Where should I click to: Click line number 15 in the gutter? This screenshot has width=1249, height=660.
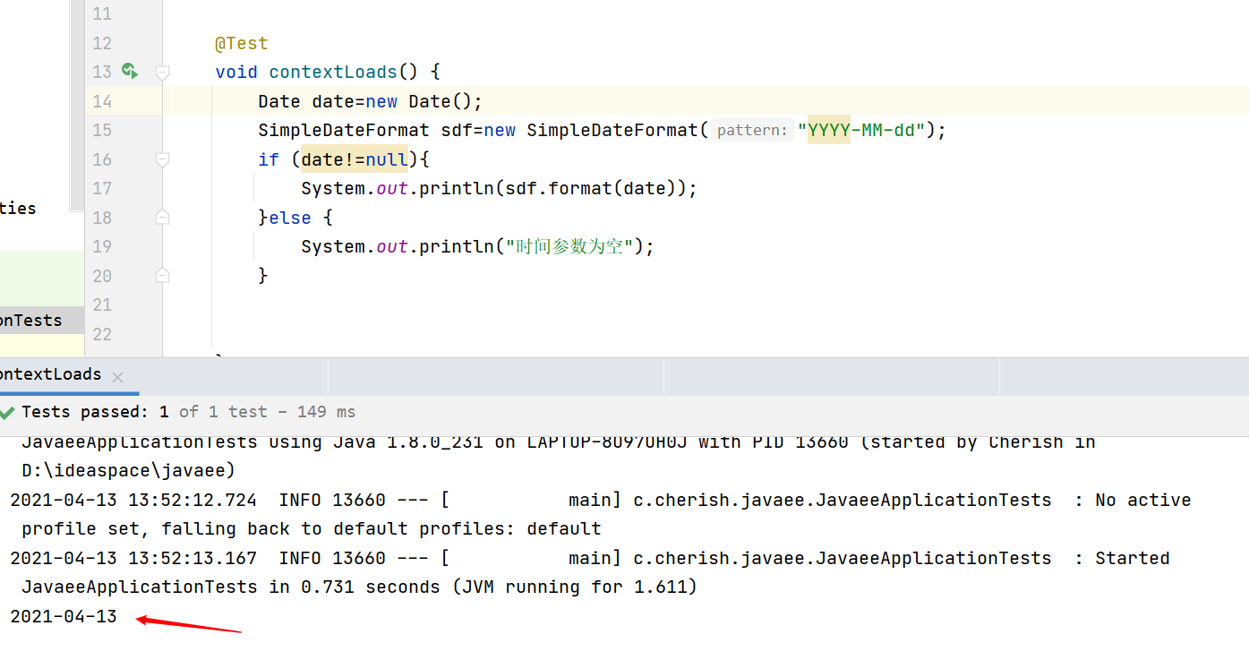[x=102, y=130]
